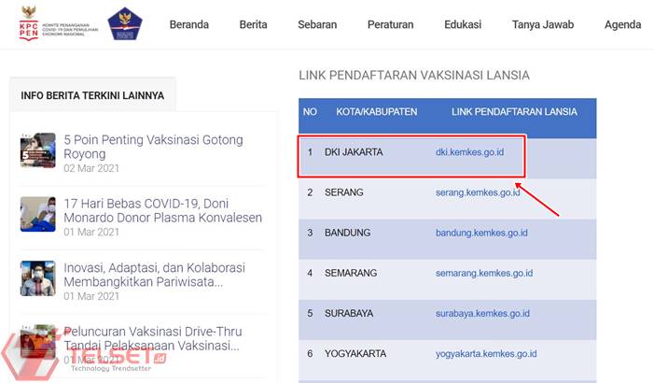Open the Edukasi section
This screenshot has width=654, height=383.
[463, 24]
